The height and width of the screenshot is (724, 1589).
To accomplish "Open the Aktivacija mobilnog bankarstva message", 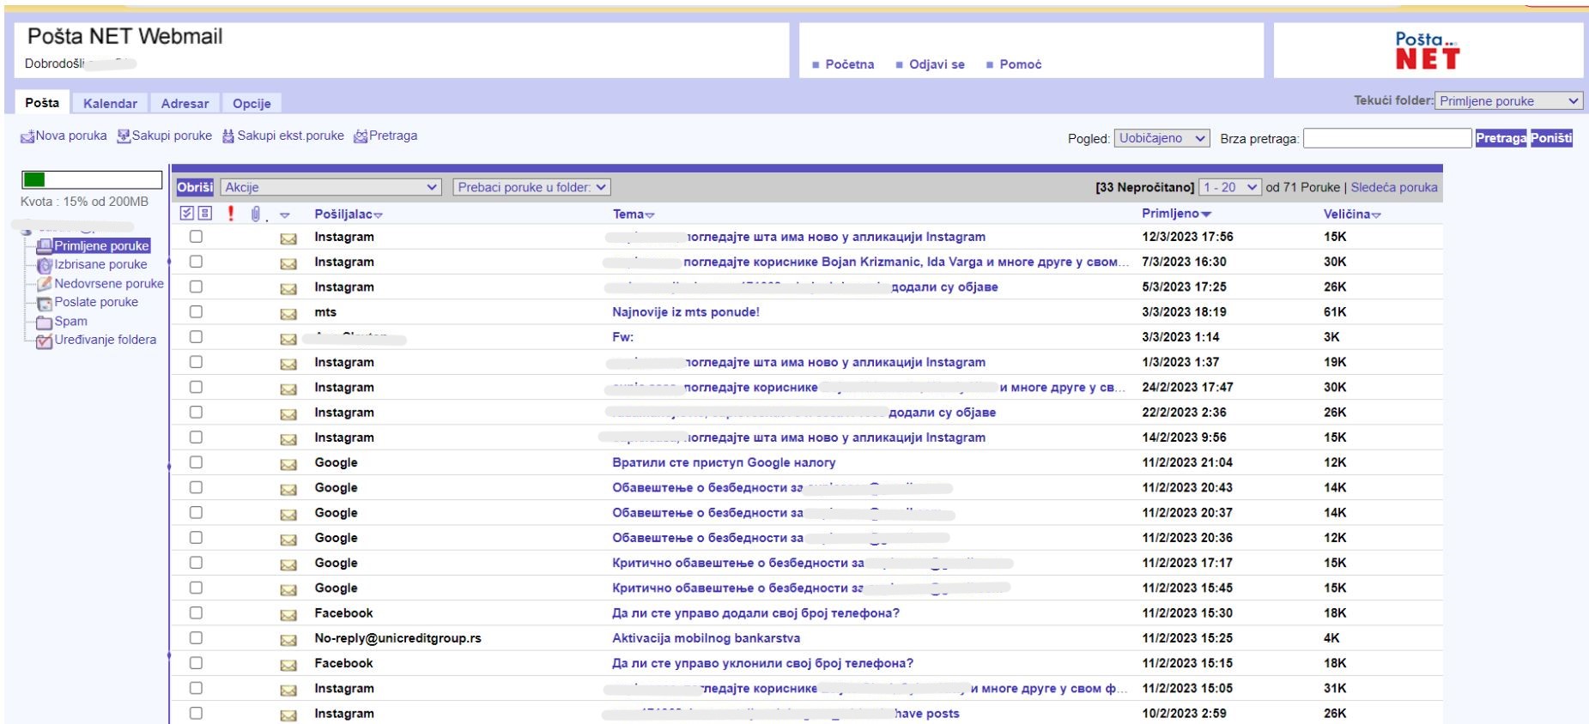I will tap(706, 638).
